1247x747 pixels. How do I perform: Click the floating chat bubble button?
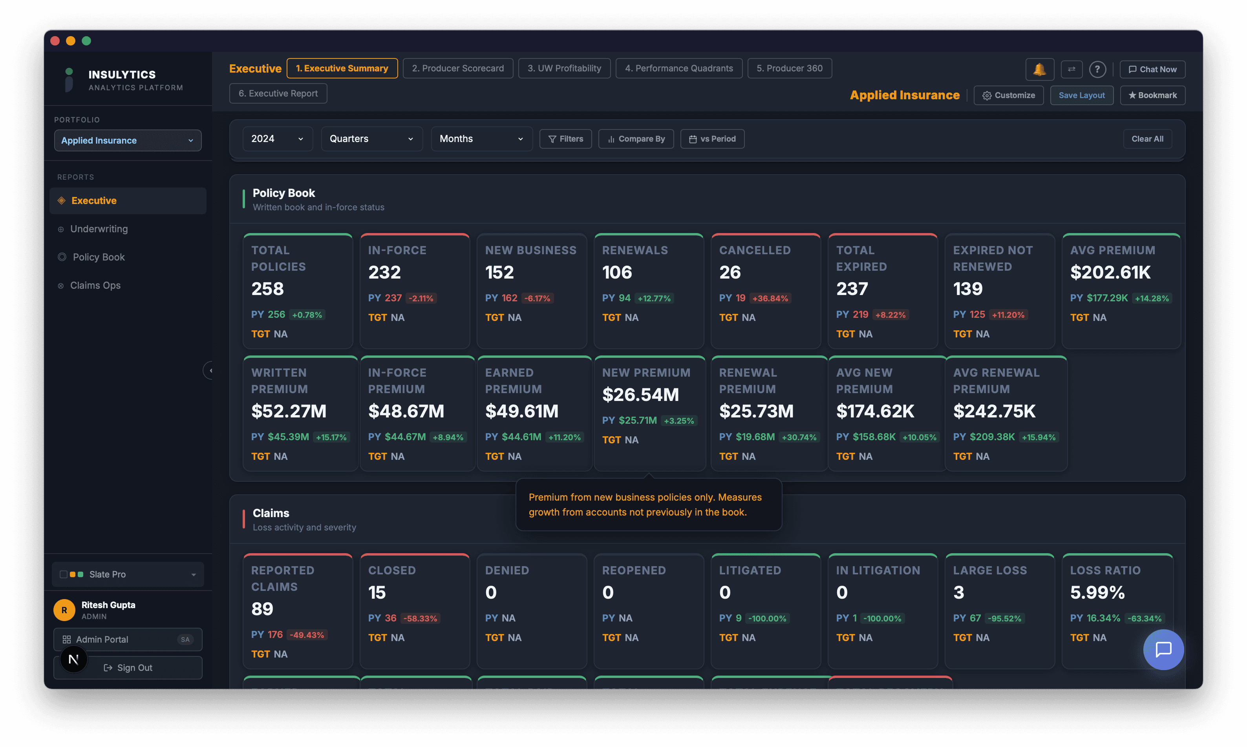coord(1163,649)
